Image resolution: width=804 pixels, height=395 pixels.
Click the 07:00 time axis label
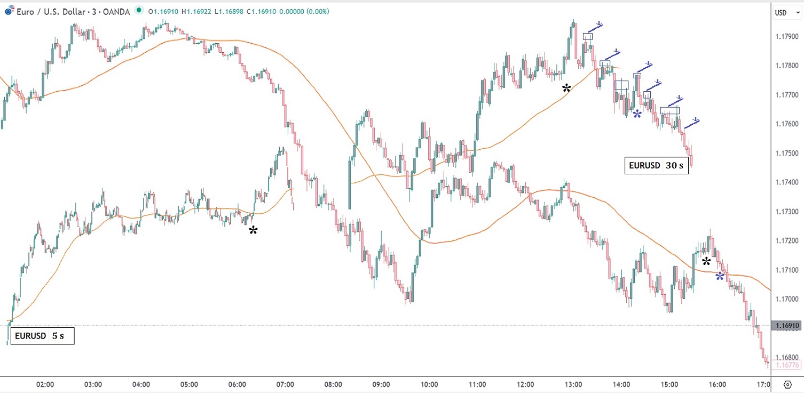point(285,384)
